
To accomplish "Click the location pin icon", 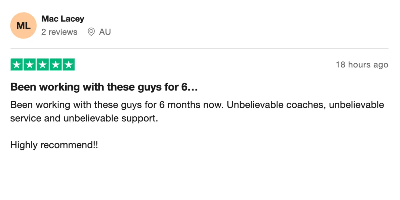I will 91,32.
